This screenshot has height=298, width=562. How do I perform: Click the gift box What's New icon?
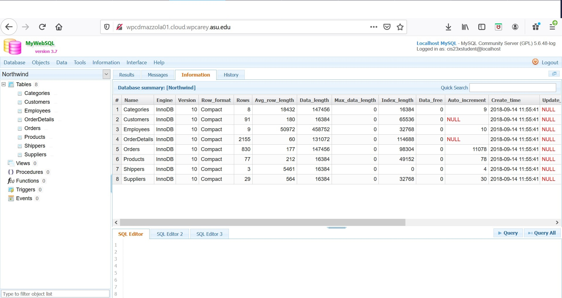point(536,27)
